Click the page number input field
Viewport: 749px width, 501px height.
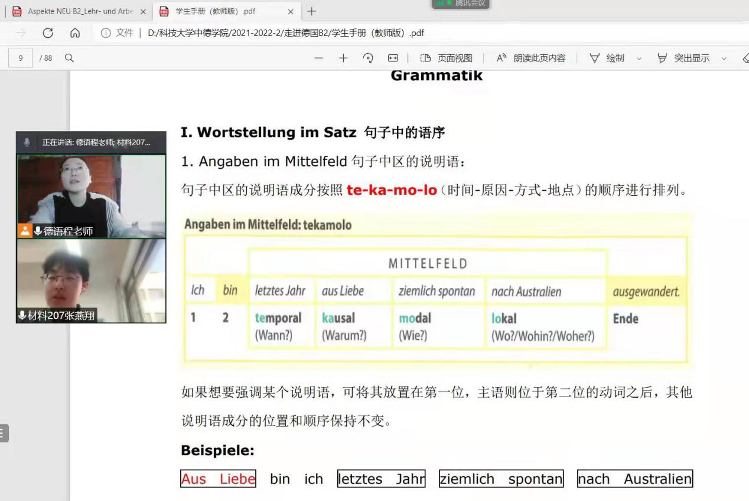[21, 58]
